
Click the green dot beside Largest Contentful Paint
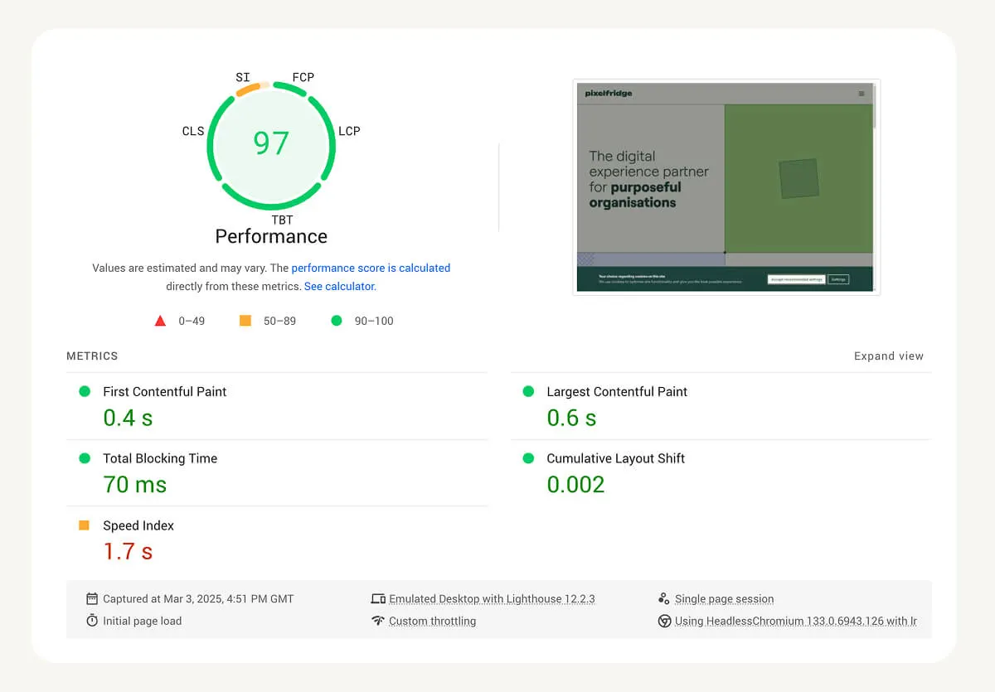(x=528, y=391)
